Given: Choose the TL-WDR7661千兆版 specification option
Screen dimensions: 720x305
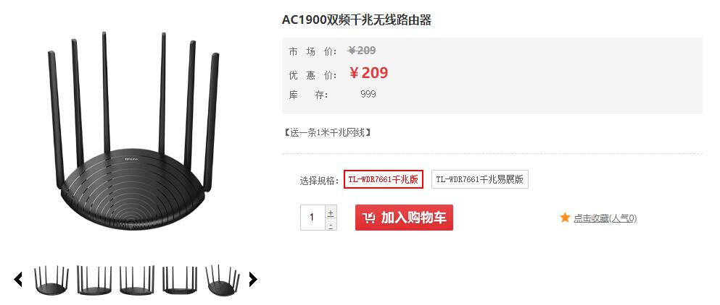Looking at the screenshot, I should (x=384, y=179).
